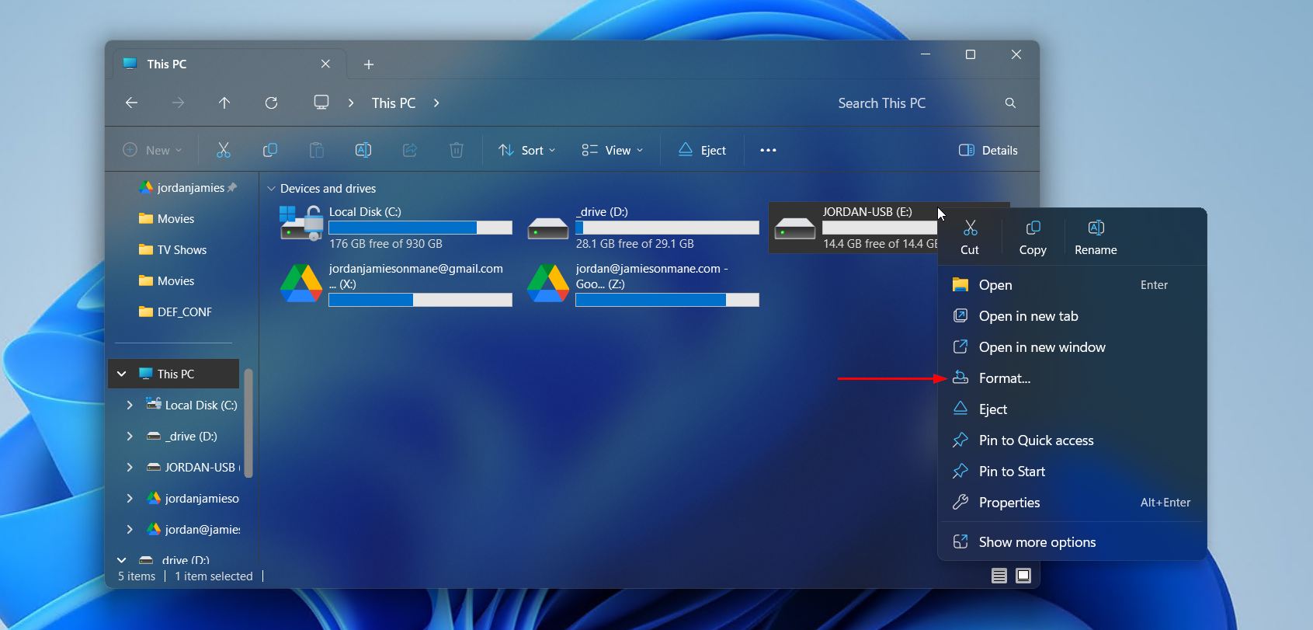Screen dimensions: 1313x630
Task: Choose Pin to Start
Action: click(1072, 471)
